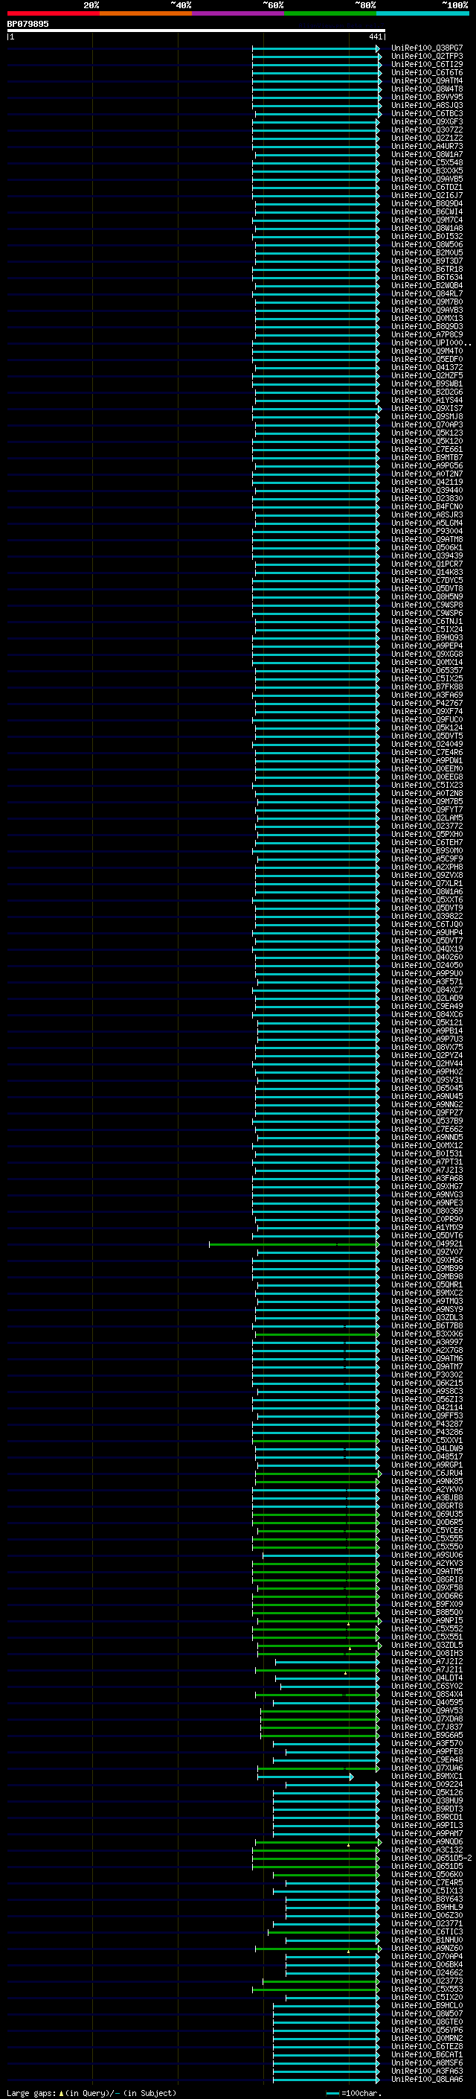The width and height of the screenshot is (476, 2099).
Task: Click the white query sequence ruler bar
Action: (196, 31)
